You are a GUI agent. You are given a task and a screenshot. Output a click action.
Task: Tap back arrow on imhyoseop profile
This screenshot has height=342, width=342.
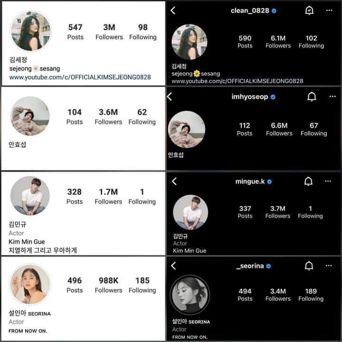(x=170, y=96)
